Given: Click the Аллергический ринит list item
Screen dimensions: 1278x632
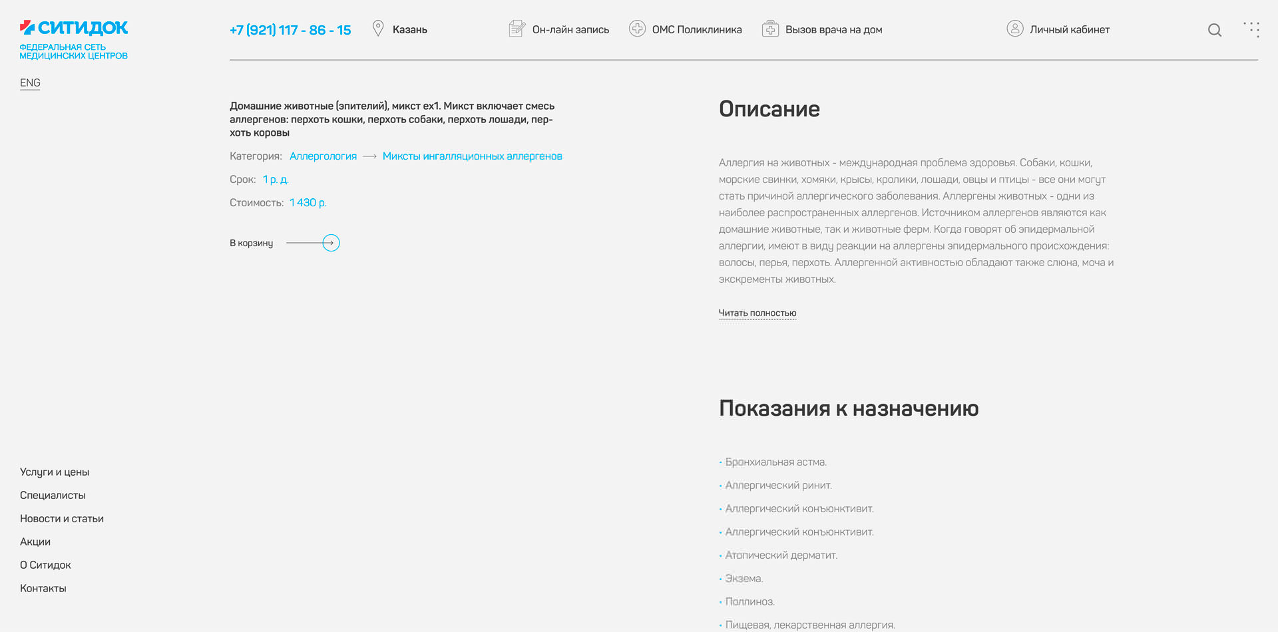Looking at the screenshot, I should [x=778, y=485].
